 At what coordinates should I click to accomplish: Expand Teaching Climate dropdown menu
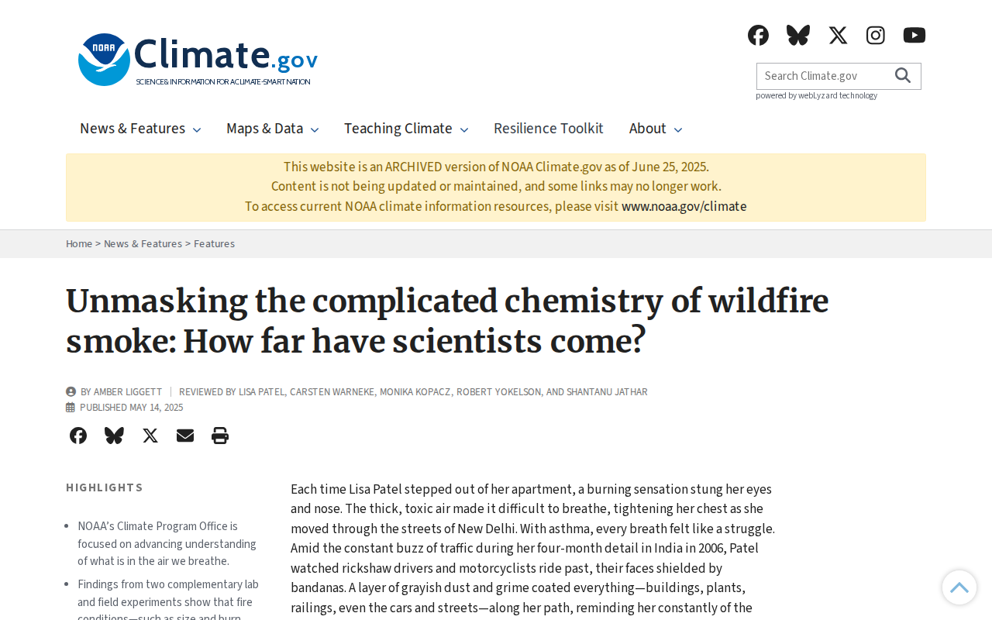406,129
